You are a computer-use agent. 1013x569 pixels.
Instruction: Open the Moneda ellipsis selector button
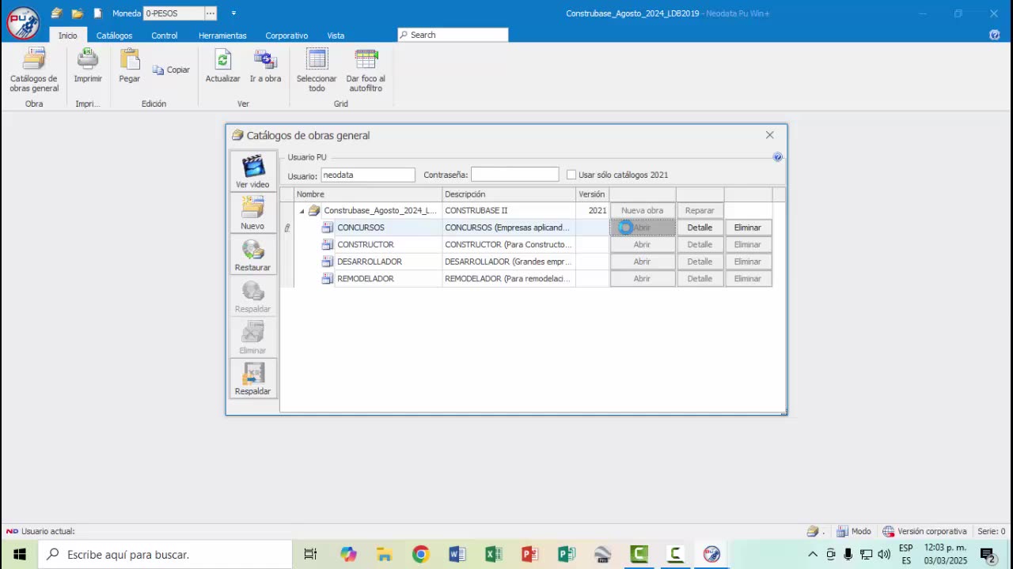(211, 13)
